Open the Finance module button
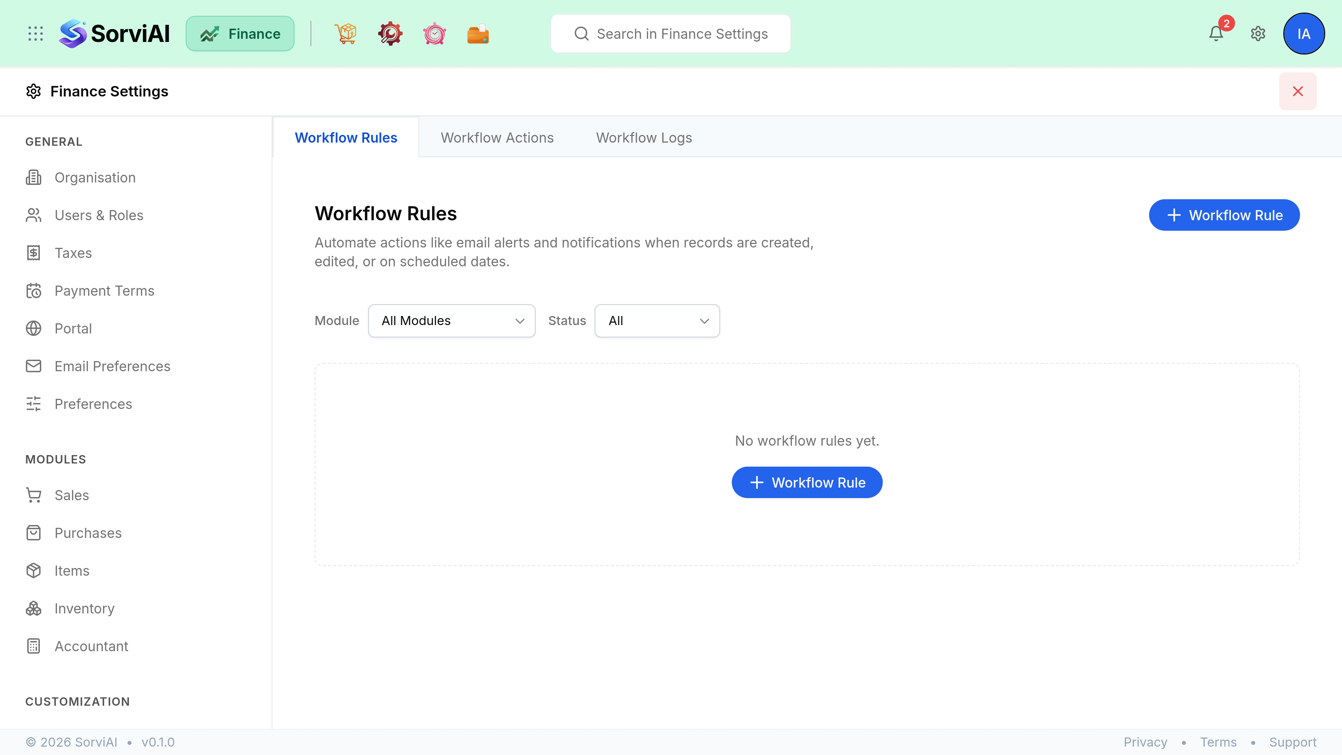 coord(240,34)
